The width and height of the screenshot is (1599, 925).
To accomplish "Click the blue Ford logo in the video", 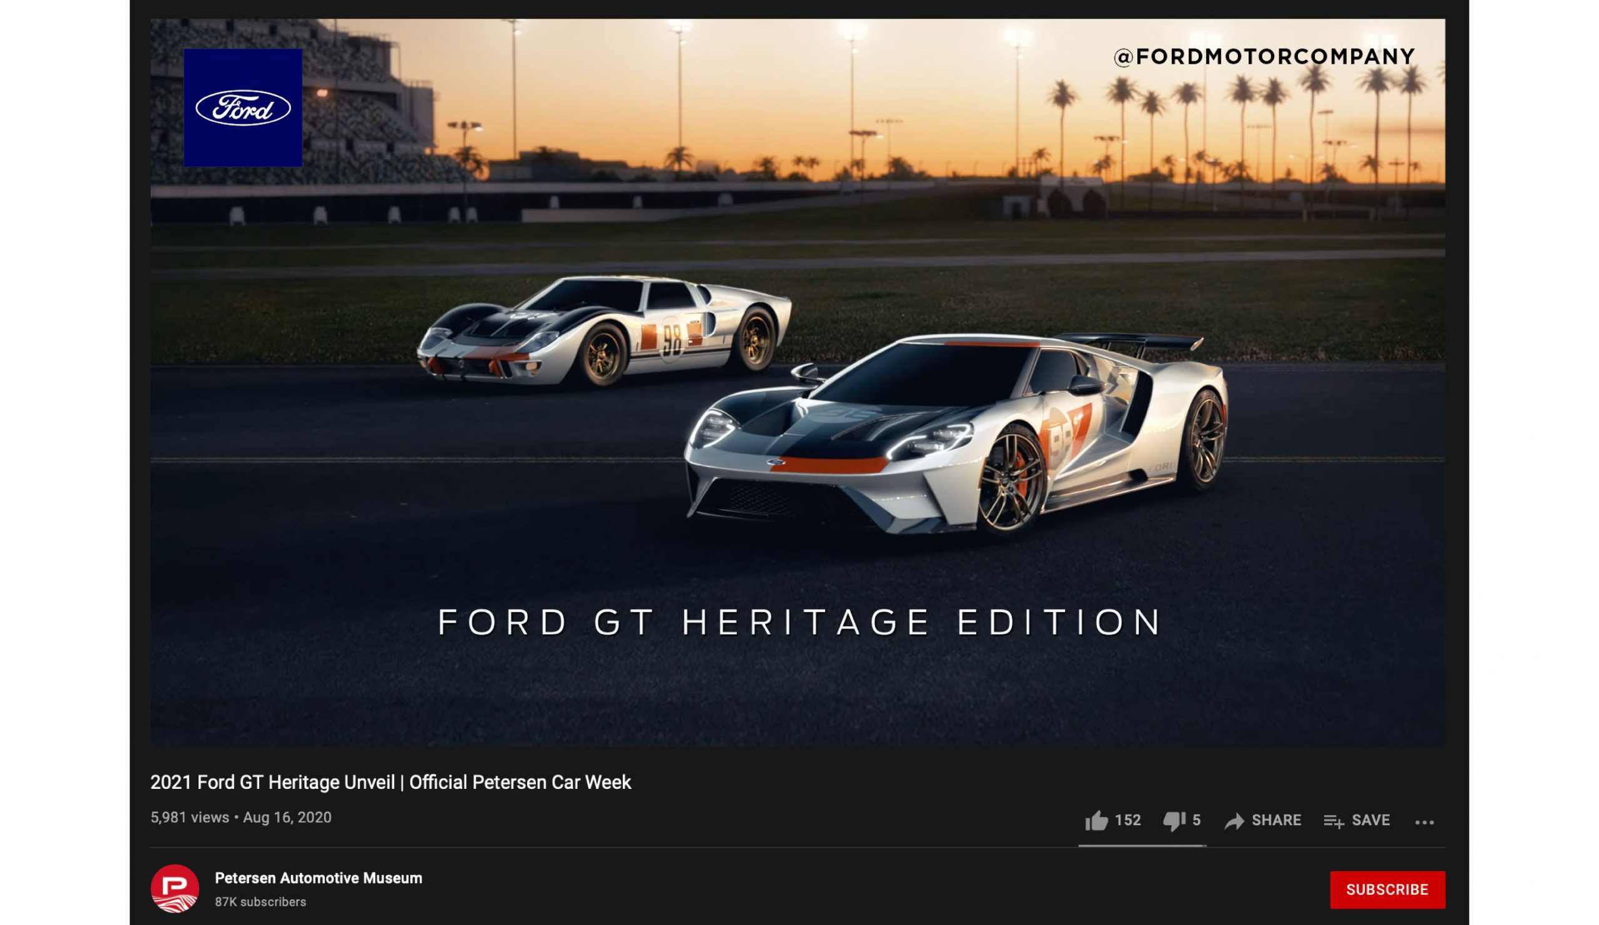I will click(x=243, y=108).
